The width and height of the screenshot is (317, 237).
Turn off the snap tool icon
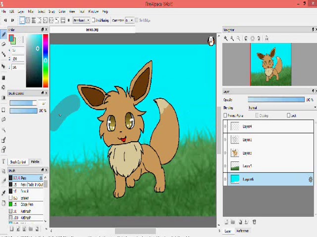(22, 20)
